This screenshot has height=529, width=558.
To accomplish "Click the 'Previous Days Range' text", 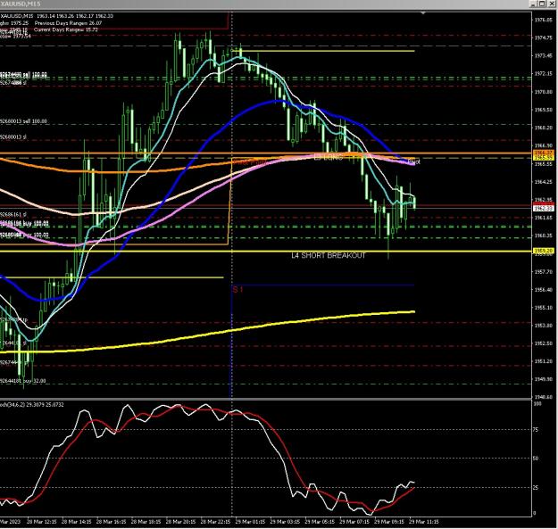I will (x=69, y=23).
